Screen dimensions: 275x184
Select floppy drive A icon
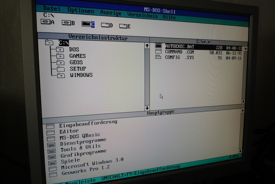point(45,22)
